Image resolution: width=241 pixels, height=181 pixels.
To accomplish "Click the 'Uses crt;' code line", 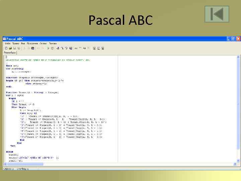I will [x=12, y=66].
